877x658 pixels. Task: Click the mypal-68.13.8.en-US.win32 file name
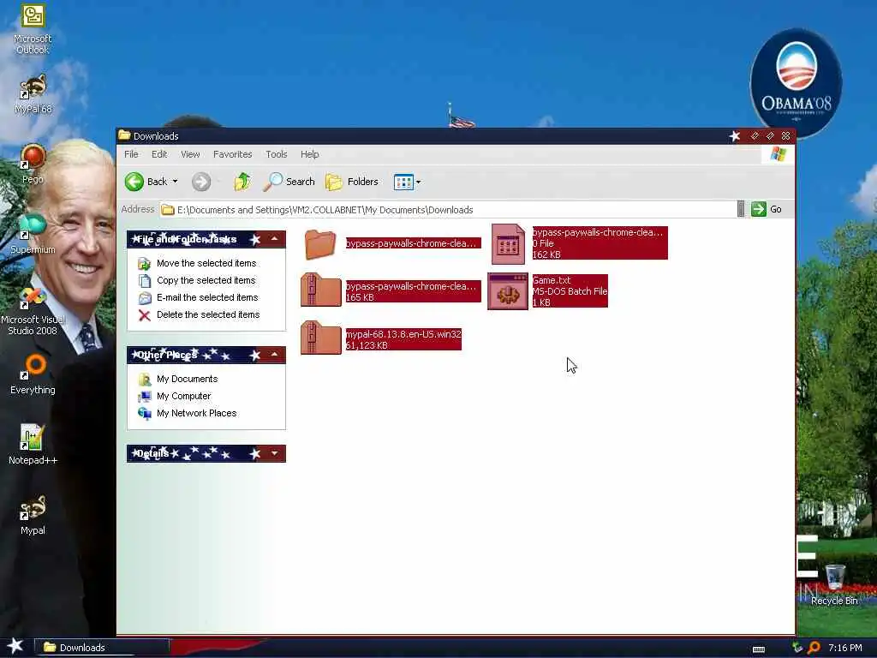point(403,334)
